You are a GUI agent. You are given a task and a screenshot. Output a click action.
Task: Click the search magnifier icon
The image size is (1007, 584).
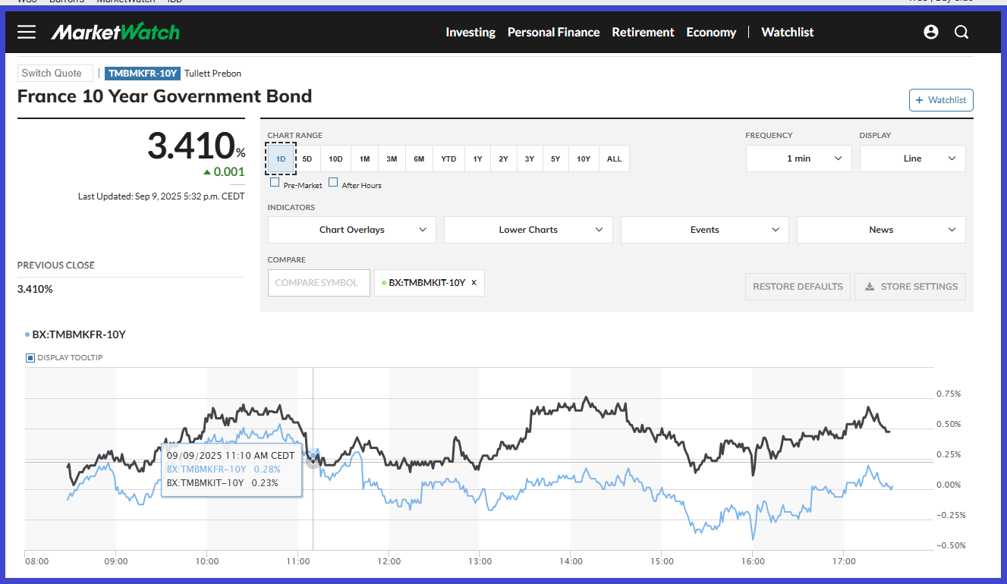(x=961, y=32)
